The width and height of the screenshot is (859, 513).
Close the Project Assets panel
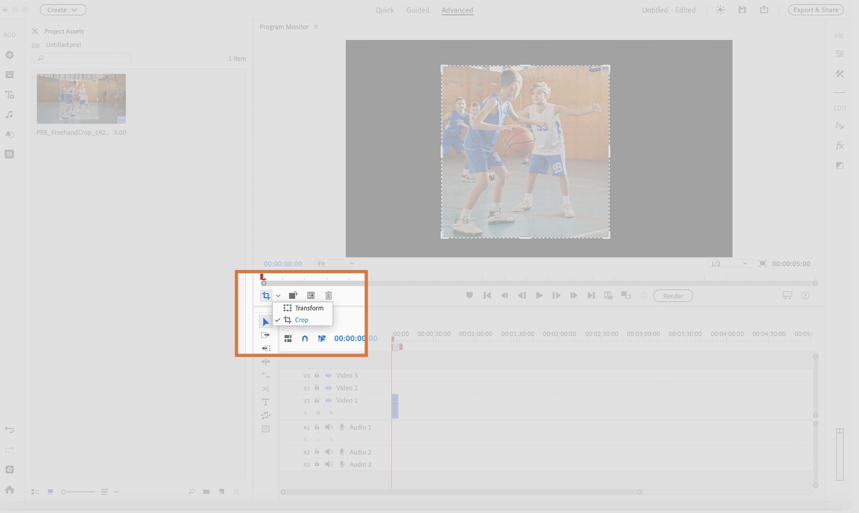coord(35,31)
